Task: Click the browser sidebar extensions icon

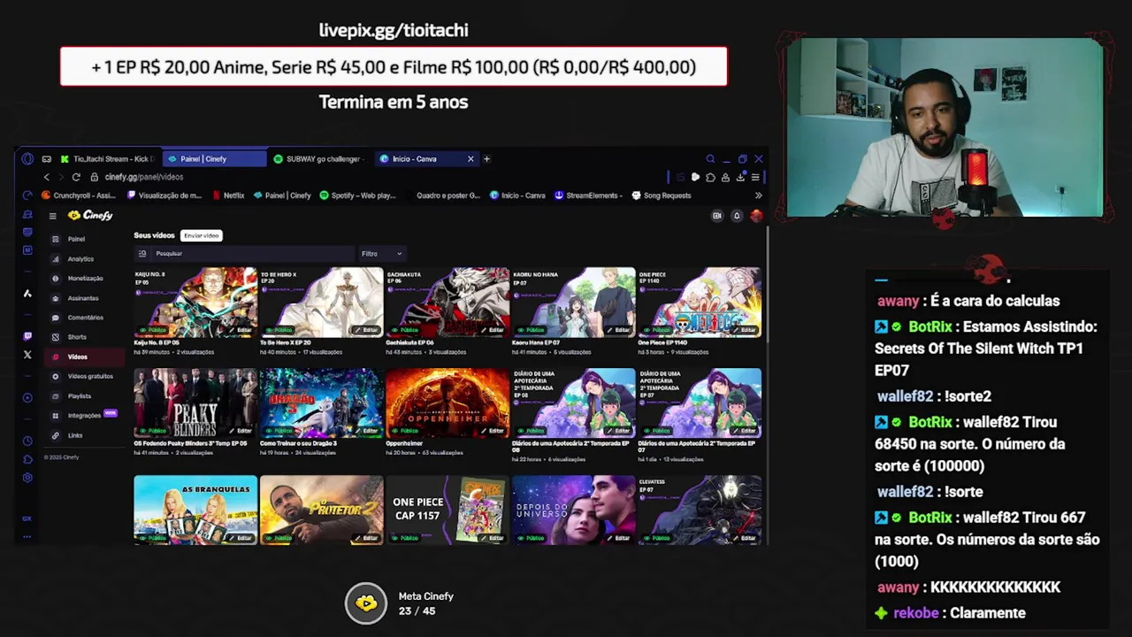Action: 27,459
